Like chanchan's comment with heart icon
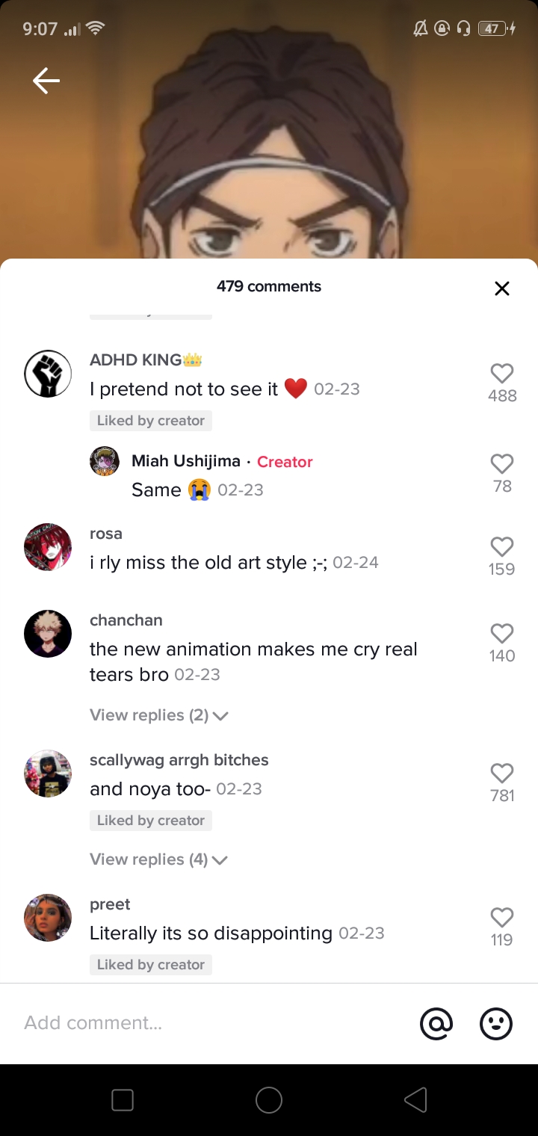538x1136 pixels. pyautogui.click(x=502, y=634)
